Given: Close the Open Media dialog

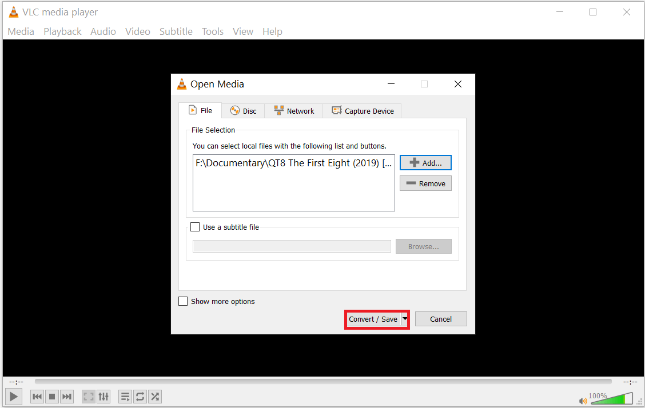Looking at the screenshot, I should pos(458,84).
